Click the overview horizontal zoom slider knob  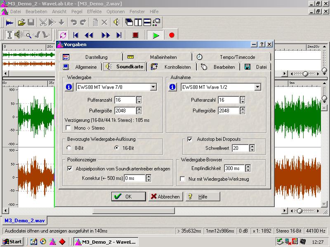pyautogui.click(x=305, y=74)
